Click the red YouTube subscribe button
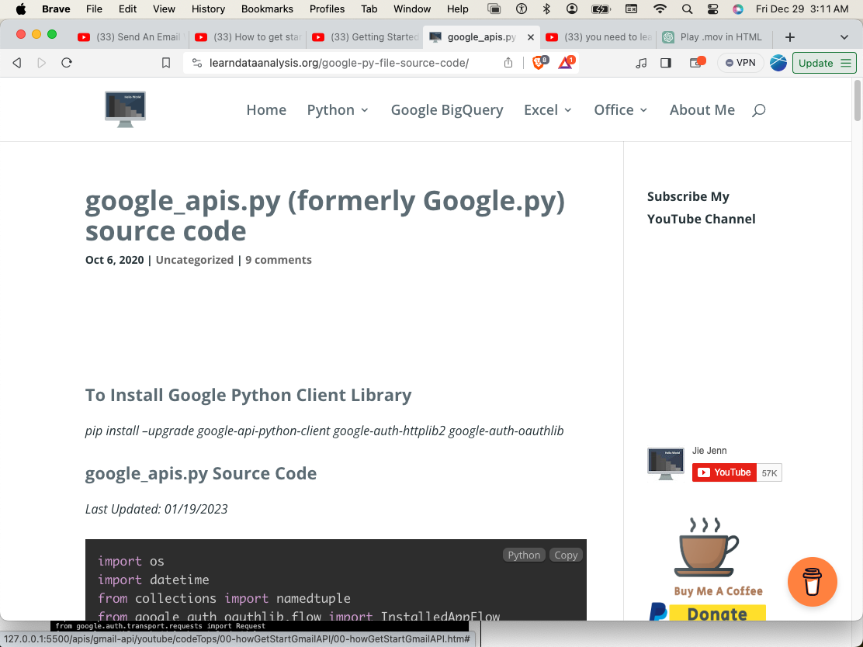 (x=724, y=472)
